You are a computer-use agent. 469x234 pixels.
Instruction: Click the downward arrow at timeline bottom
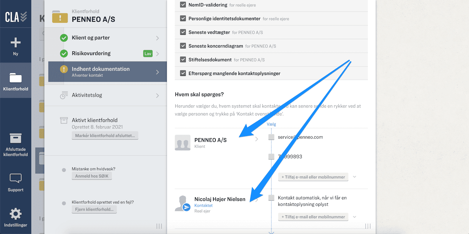[271, 232]
